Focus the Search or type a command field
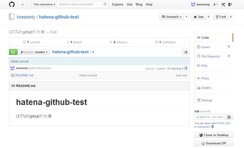This screenshot has width=244, height=148. pos(81,4)
